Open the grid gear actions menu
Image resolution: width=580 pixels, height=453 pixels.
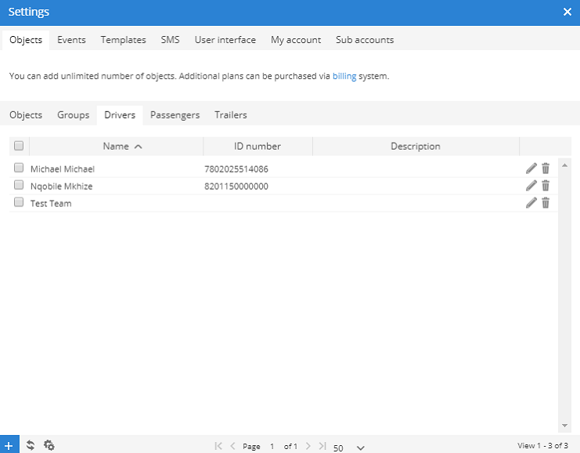[49, 445]
